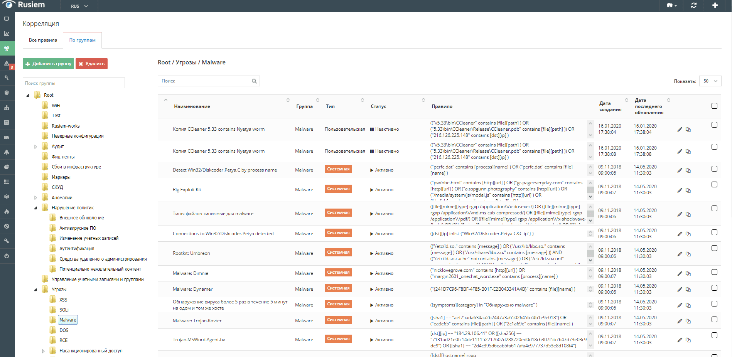This screenshot has height=357, width=732.
Task: Click the Добавить группу button
Action: pos(48,64)
